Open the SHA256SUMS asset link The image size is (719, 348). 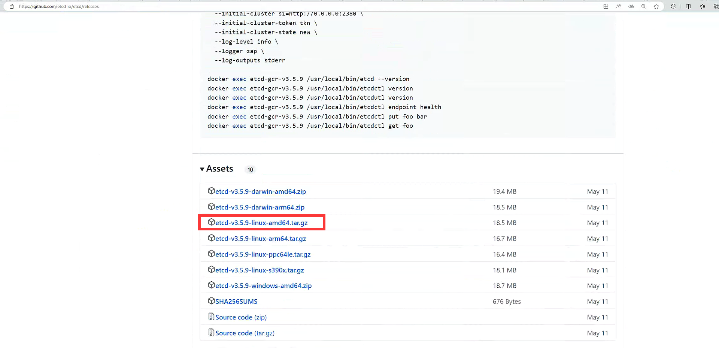point(236,302)
